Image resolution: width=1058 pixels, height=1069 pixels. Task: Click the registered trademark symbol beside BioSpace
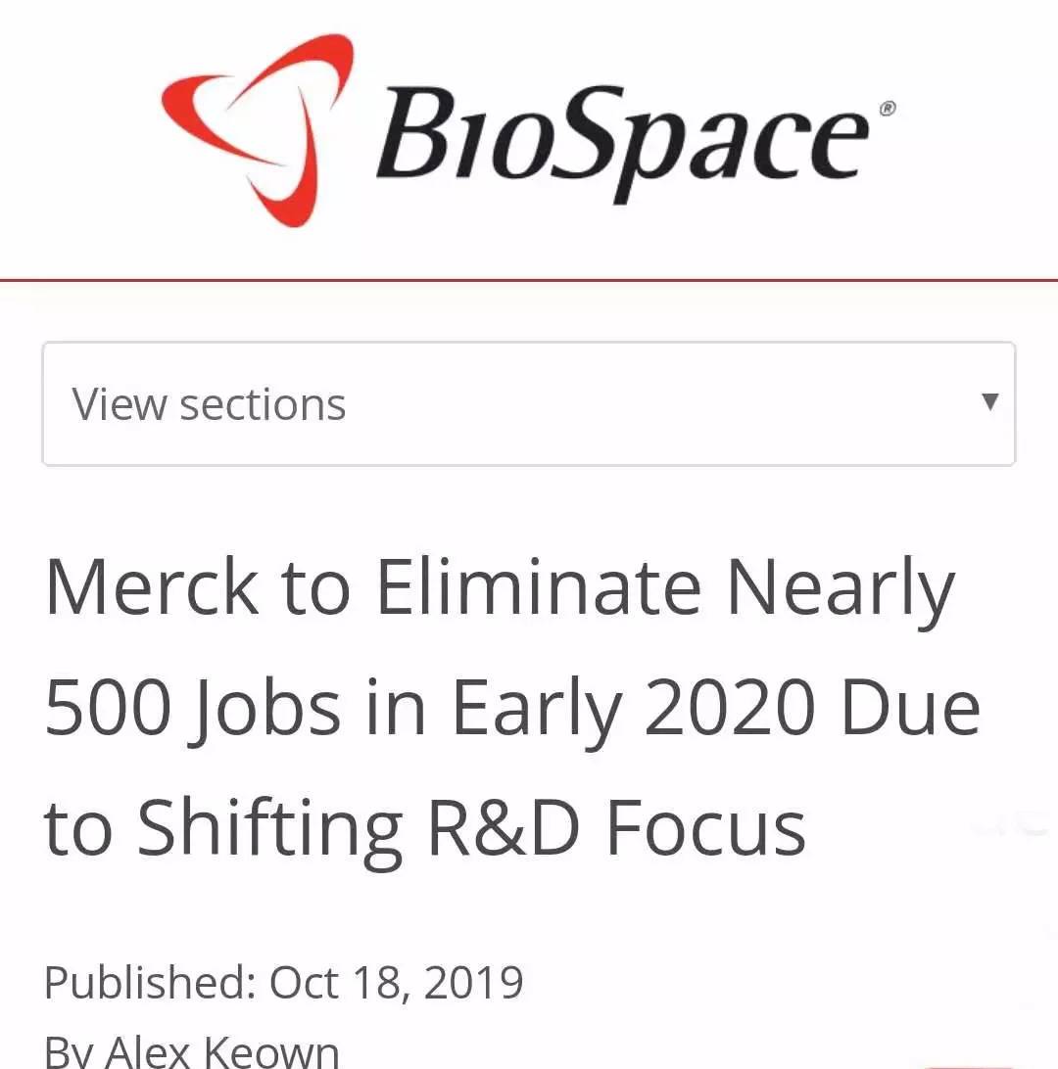(x=887, y=109)
